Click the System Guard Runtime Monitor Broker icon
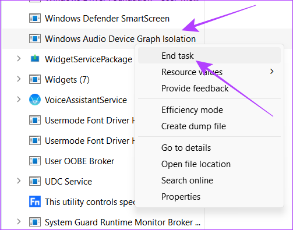The image size is (293, 230). (35, 222)
